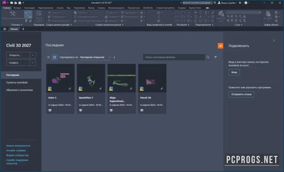
Task: Open the Онлайн-справка link
Action: [16, 150]
